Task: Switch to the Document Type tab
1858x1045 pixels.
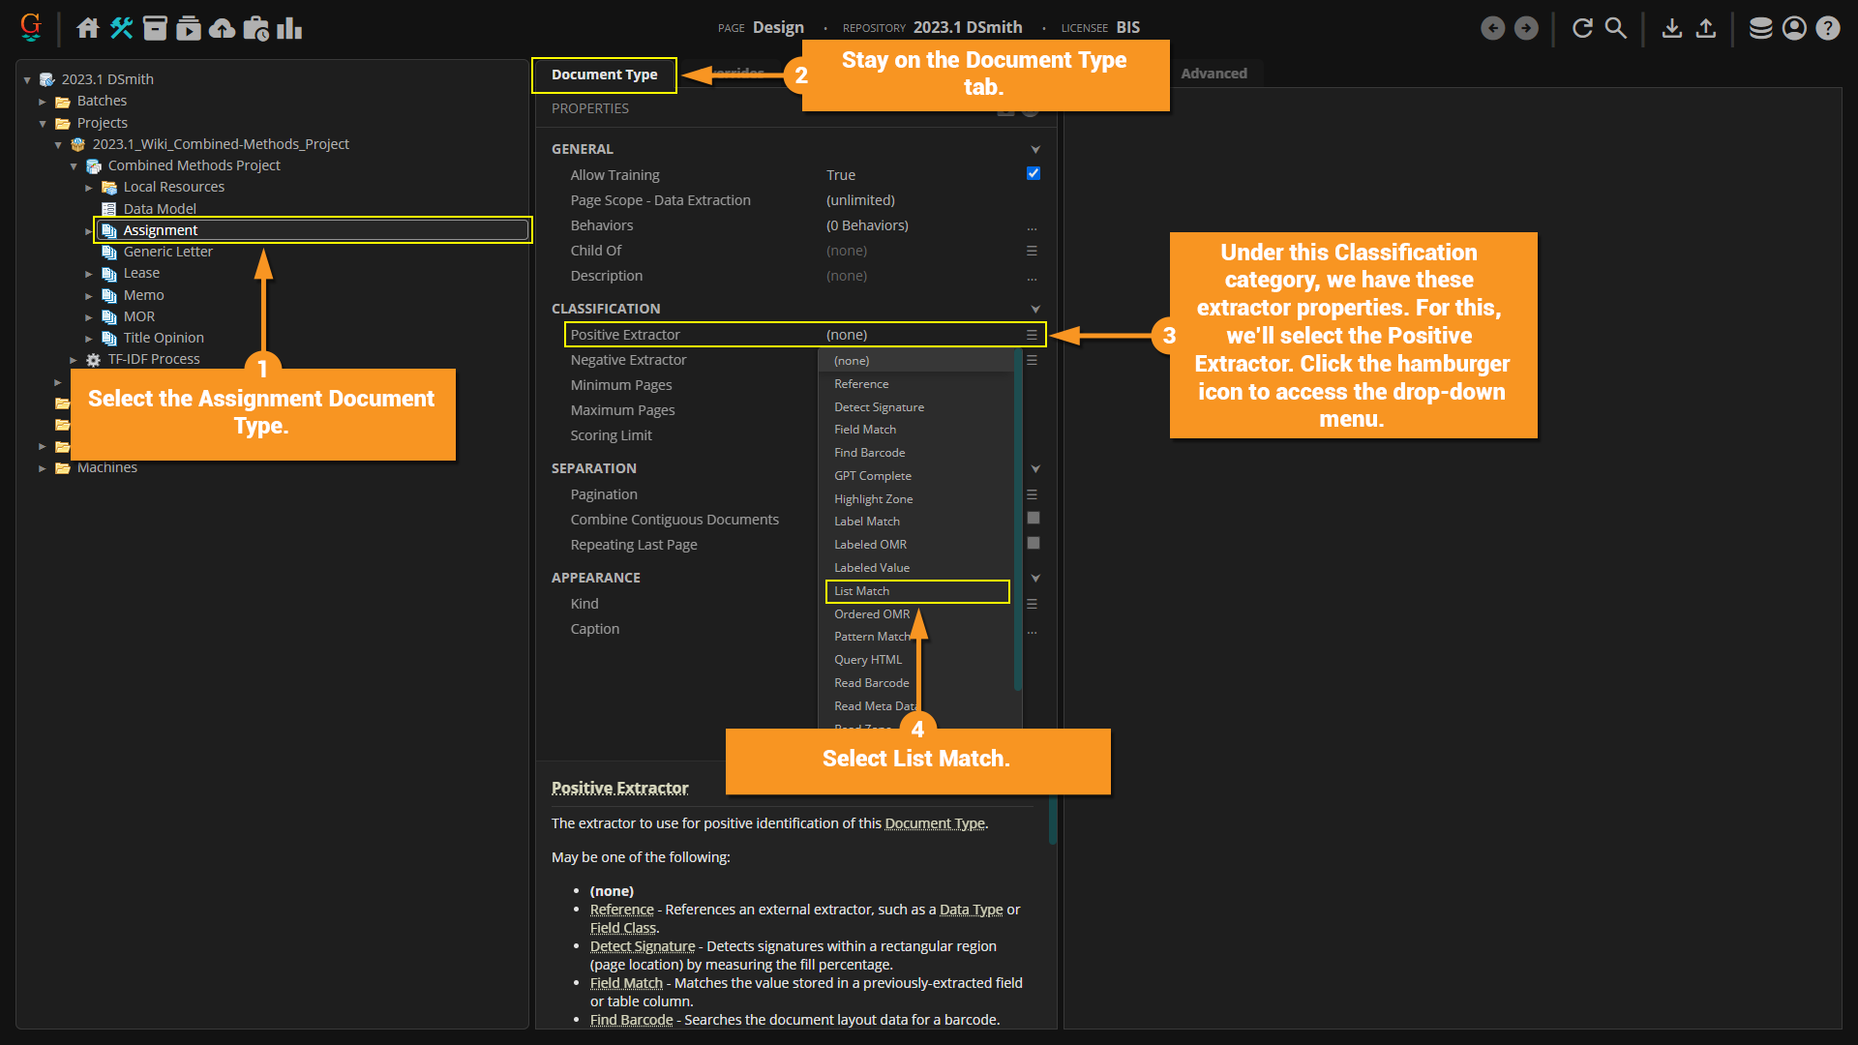Action: click(604, 75)
